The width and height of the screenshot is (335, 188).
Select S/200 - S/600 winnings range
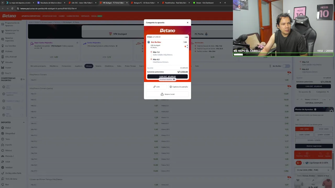[323, 129]
